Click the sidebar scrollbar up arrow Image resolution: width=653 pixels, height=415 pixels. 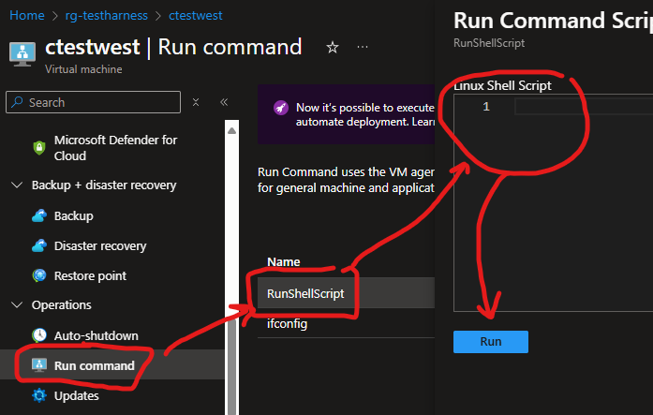click(232, 131)
